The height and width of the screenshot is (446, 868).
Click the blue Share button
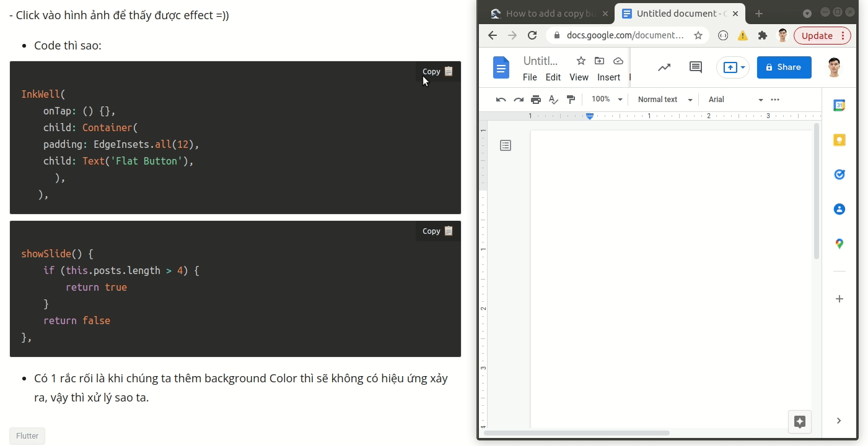(784, 67)
